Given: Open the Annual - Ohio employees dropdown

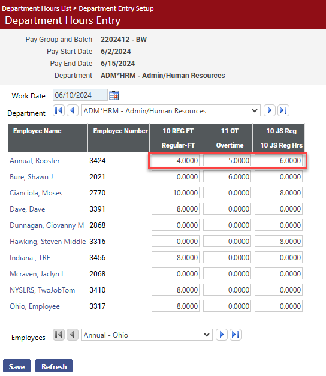Looking at the screenshot, I should [x=147, y=335].
